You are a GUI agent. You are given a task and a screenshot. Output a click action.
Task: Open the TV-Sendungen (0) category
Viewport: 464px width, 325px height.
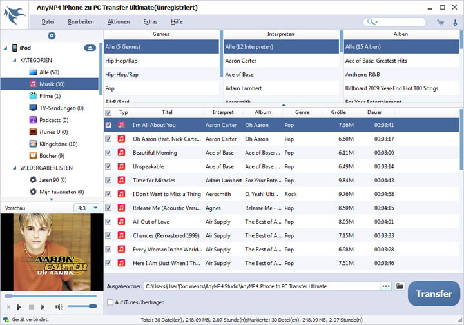(56, 108)
